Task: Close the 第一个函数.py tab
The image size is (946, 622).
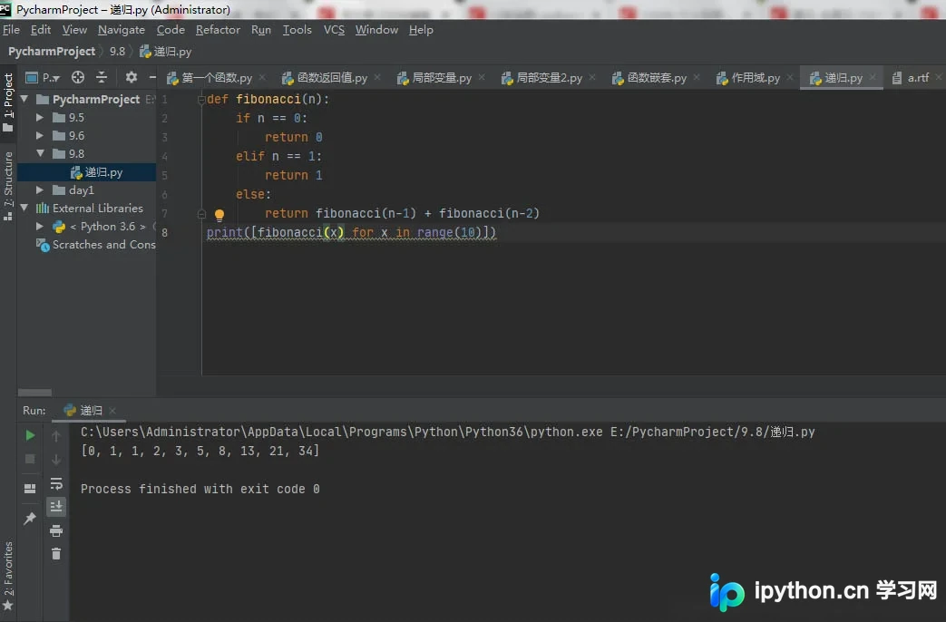Action: coord(262,77)
